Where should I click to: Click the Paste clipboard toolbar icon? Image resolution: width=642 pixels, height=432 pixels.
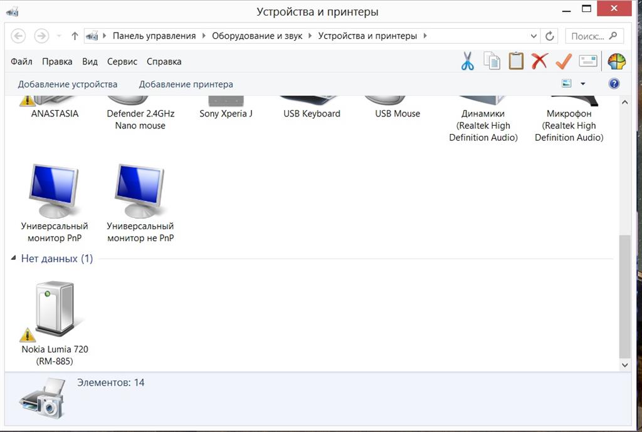click(x=516, y=61)
